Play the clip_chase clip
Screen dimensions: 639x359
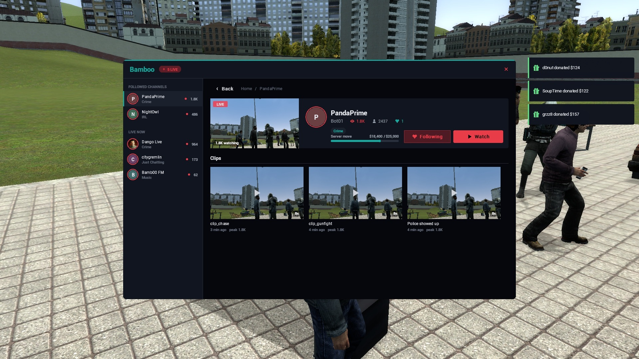(x=257, y=193)
